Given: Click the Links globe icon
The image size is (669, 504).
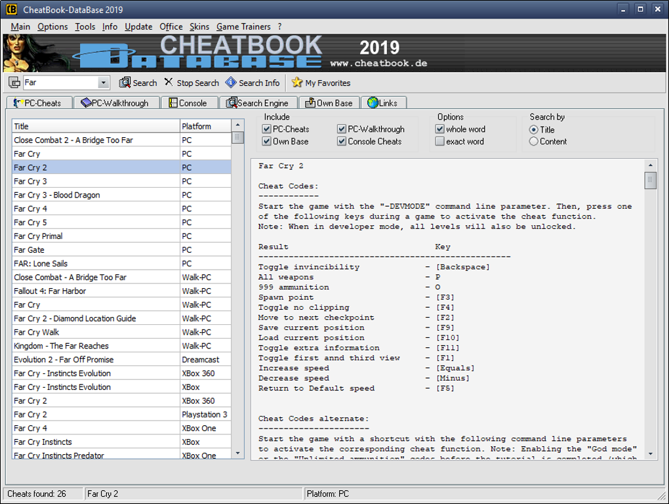Looking at the screenshot, I should [x=373, y=103].
